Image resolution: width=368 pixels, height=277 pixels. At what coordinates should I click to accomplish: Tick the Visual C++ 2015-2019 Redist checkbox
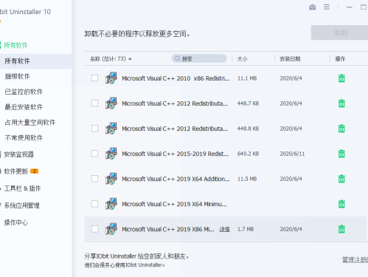(94, 154)
